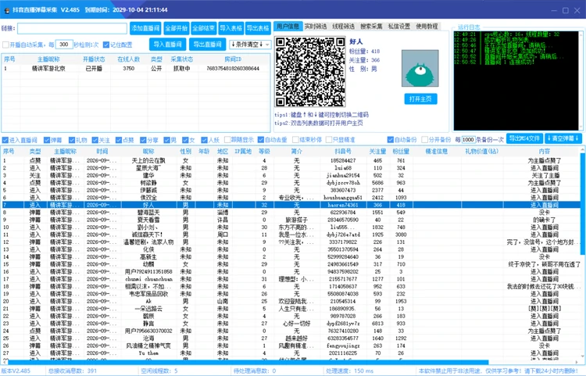Click 全部结束 button
The width and height of the screenshot is (586, 376).
[204, 28]
